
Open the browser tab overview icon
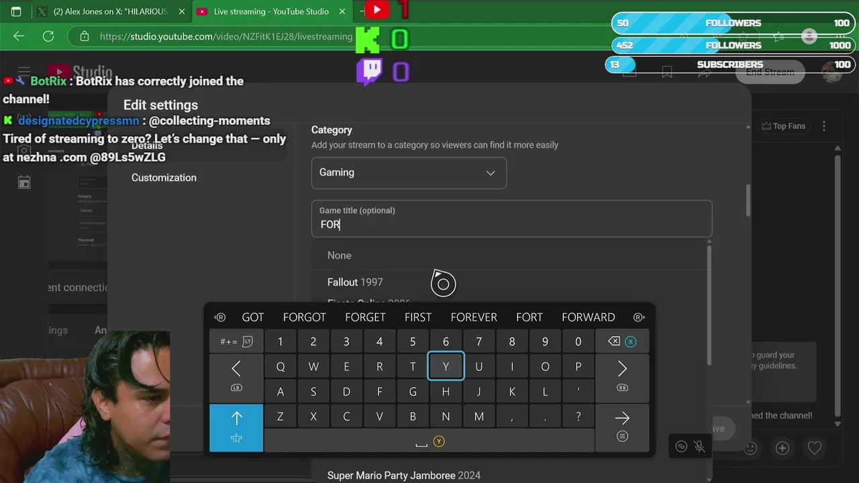[x=16, y=11]
